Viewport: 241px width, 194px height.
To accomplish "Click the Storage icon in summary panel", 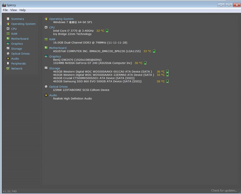I will [46, 68].
